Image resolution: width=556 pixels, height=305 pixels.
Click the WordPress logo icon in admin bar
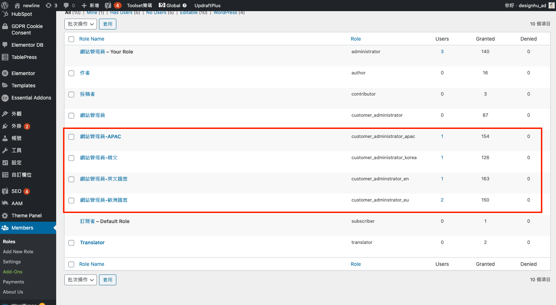click(5, 5)
